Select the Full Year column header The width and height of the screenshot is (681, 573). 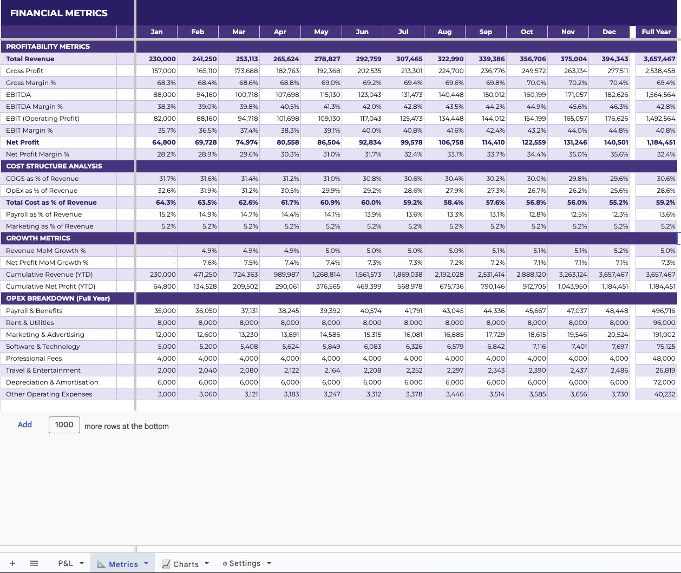pyautogui.click(x=656, y=32)
